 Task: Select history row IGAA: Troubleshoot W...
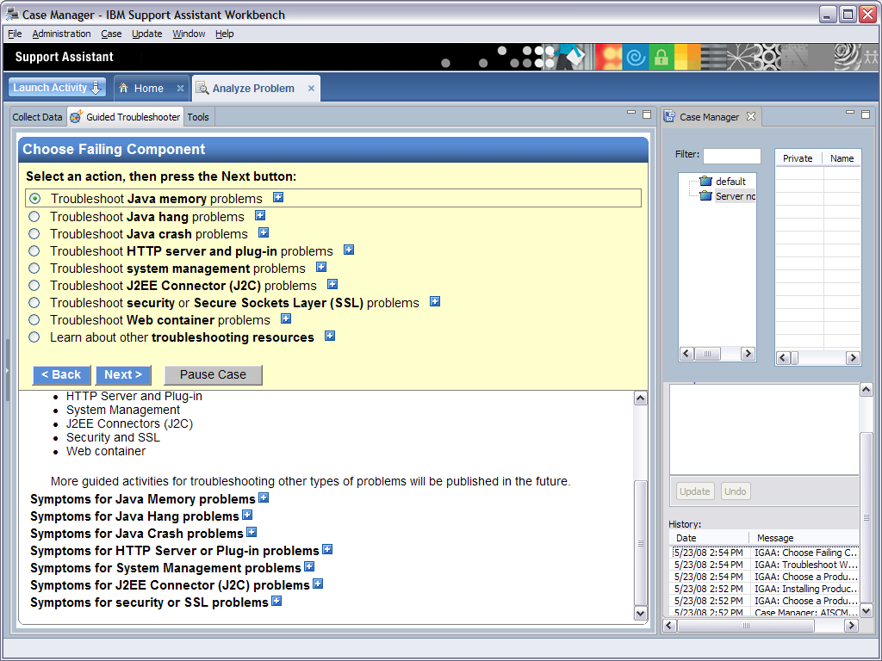765,565
